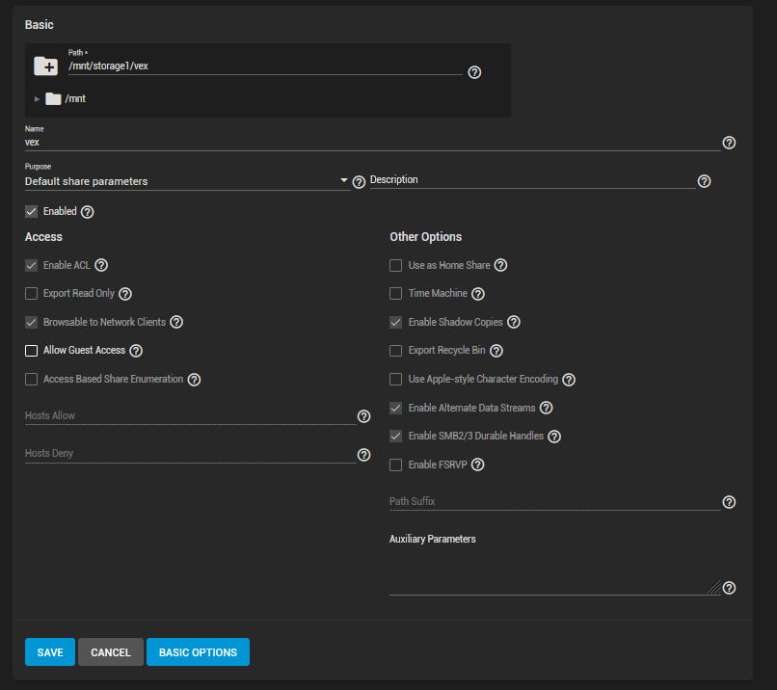The image size is (777, 690).
Task: Open help for the Path field
Action: (474, 72)
